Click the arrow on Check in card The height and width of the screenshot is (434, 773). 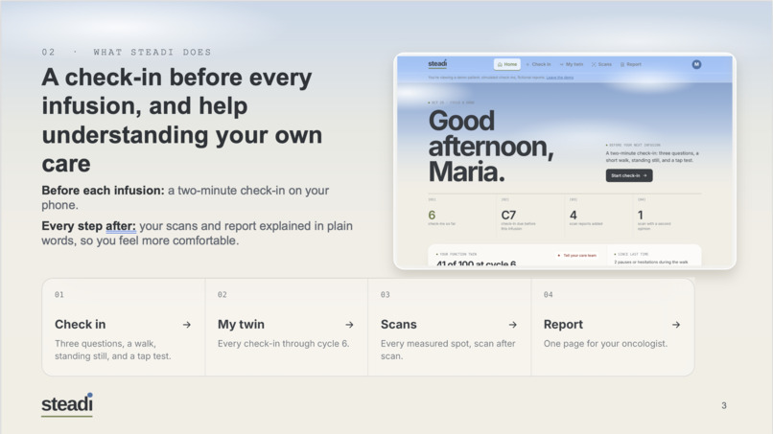click(187, 325)
